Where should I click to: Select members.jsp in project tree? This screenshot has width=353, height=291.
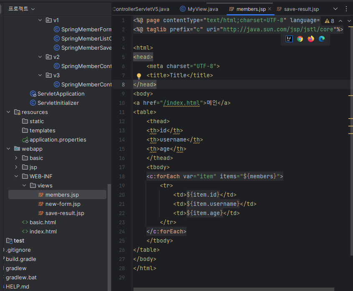click(x=58, y=195)
